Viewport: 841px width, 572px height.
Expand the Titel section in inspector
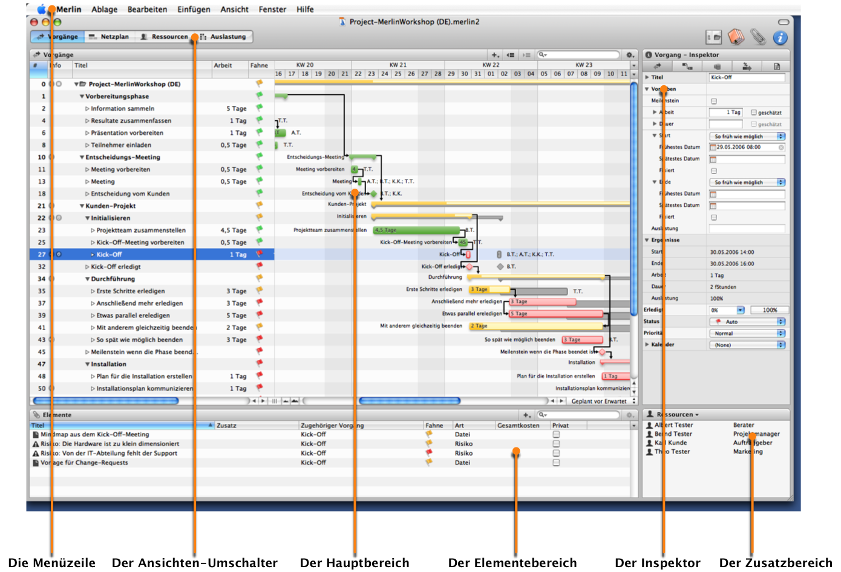647,77
